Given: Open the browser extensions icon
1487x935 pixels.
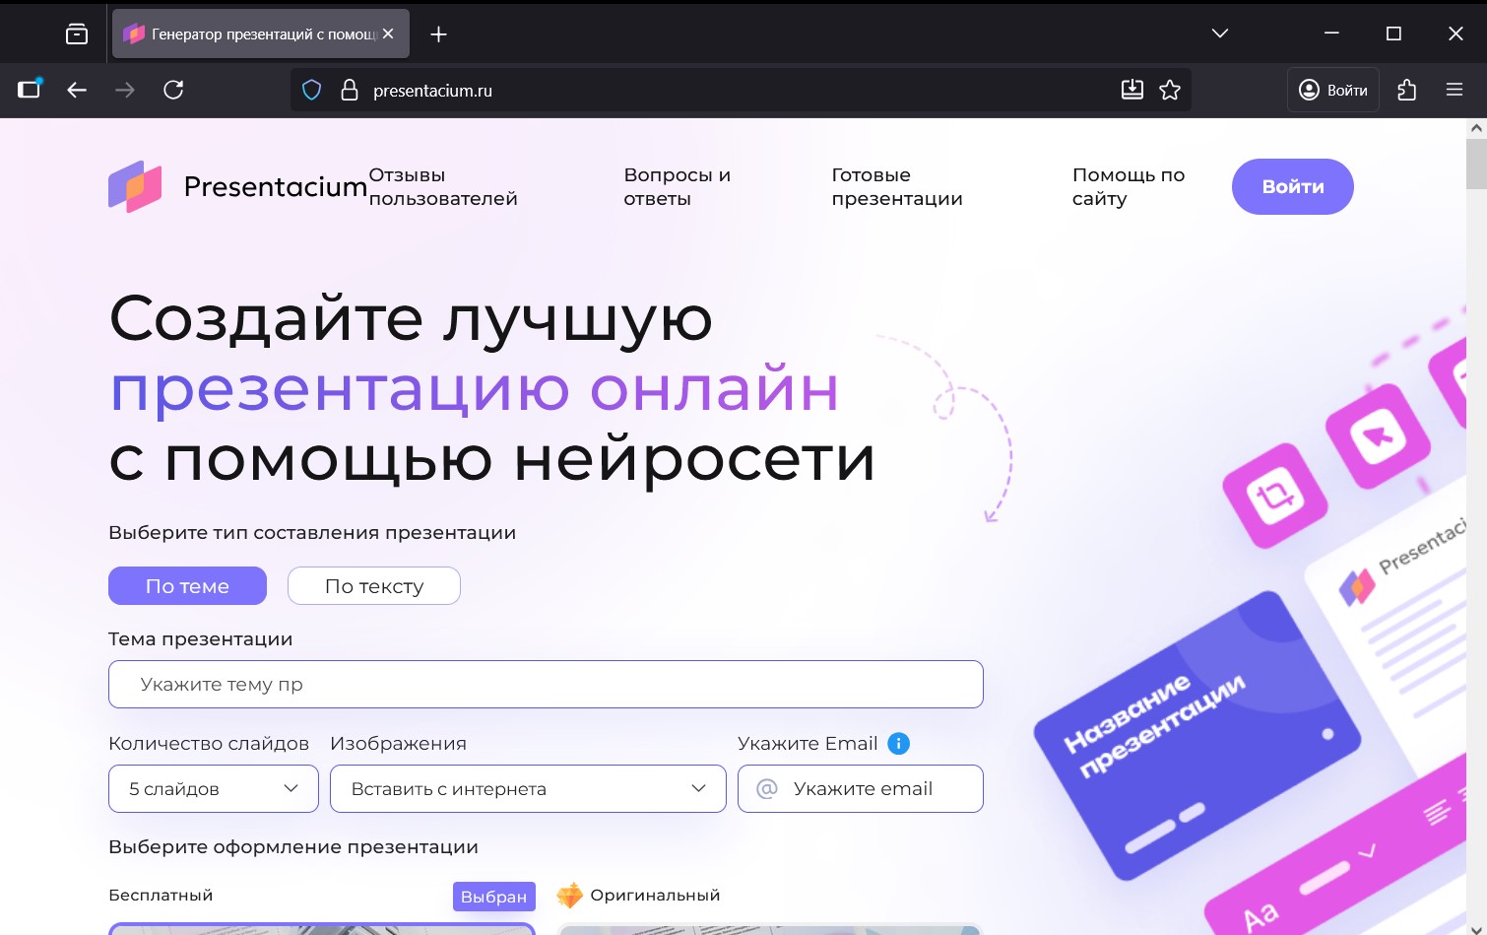Looking at the screenshot, I should click(x=1406, y=90).
